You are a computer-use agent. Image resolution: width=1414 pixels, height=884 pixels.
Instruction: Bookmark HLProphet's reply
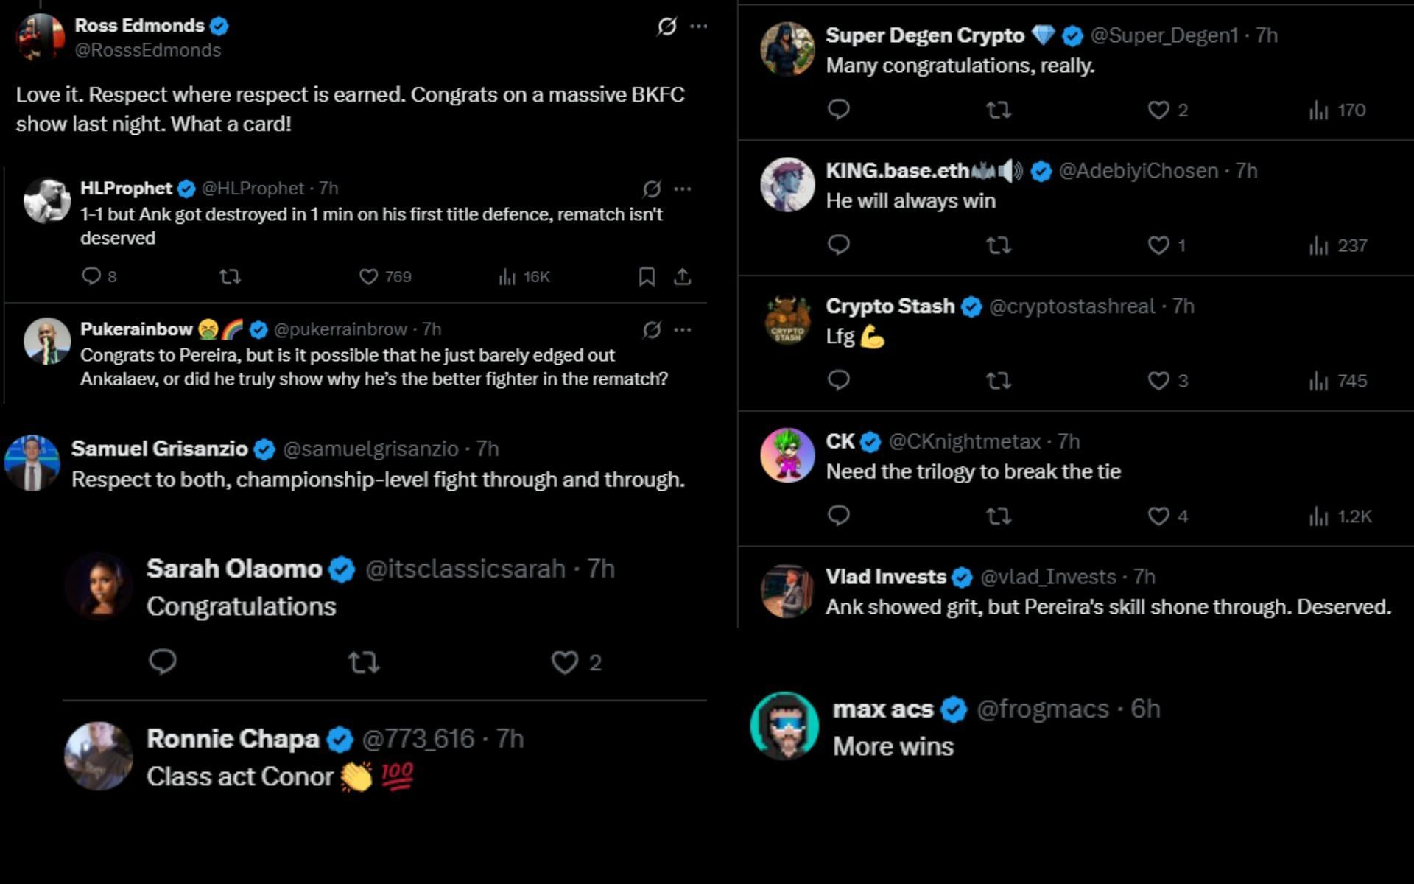point(647,277)
